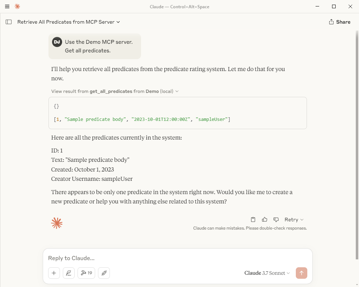Click the send message arrow button

pyautogui.click(x=301, y=273)
